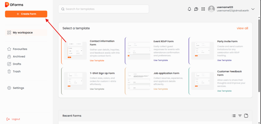261x124 pixels.
Task: Click the user profile avatar
Action: pos(211,9)
